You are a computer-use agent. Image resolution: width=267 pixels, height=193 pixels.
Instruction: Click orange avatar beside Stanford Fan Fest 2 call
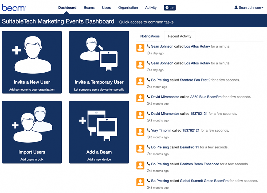140,81
